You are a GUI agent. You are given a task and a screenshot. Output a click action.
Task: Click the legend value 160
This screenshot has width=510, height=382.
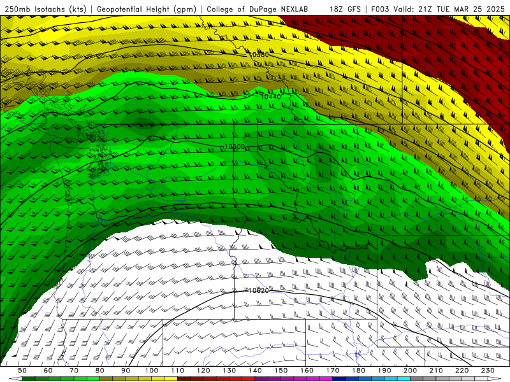click(x=307, y=371)
